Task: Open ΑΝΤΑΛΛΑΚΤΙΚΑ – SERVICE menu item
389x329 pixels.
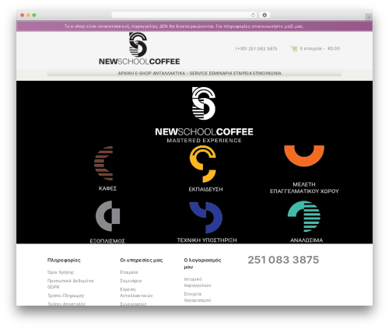Action: coord(180,73)
